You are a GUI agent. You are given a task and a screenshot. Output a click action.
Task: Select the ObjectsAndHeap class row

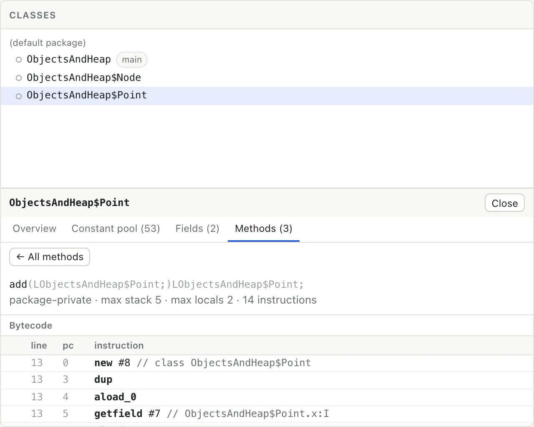pyautogui.click(x=267, y=60)
